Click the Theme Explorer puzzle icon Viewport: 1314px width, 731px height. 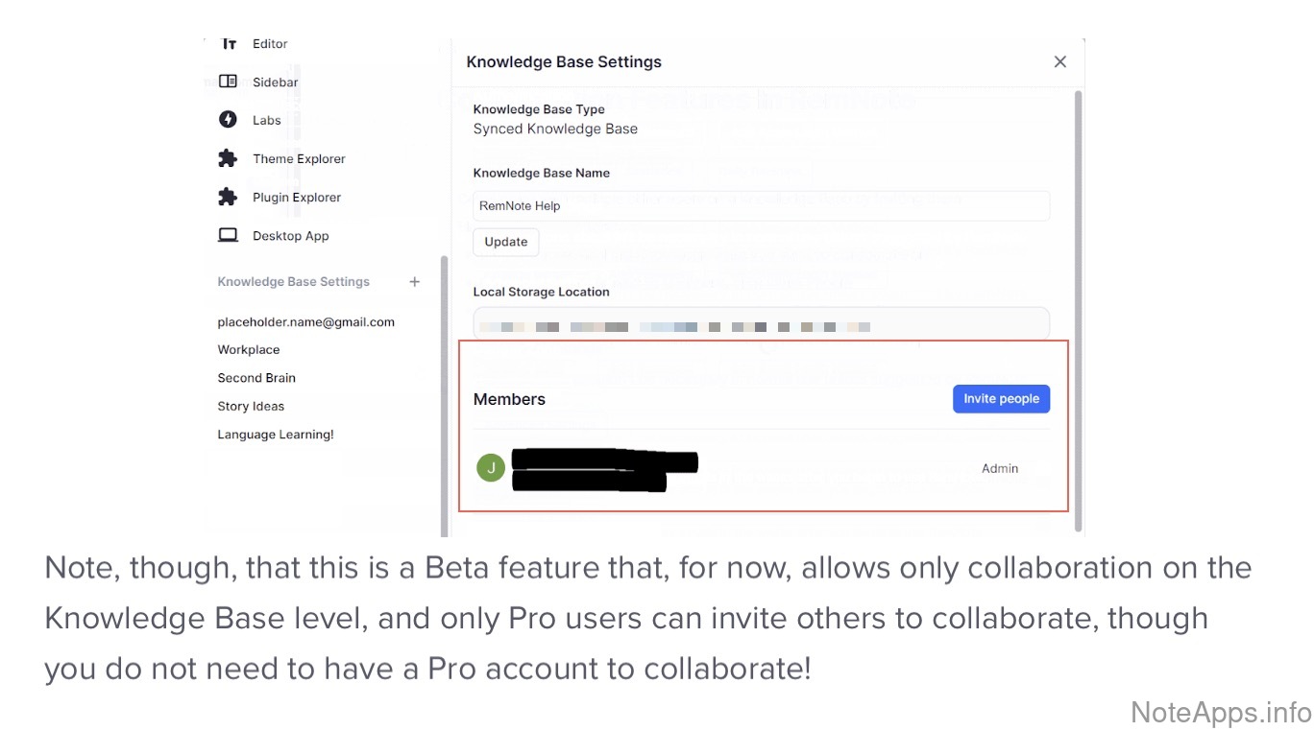[228, 158]
